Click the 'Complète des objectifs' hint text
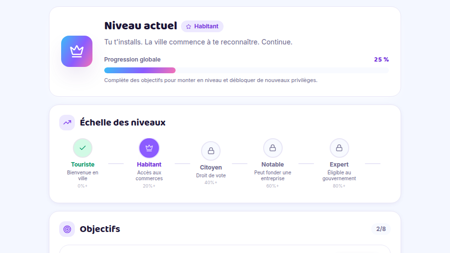The height and width of the screenshot is (253, 450). coord(211,80)
